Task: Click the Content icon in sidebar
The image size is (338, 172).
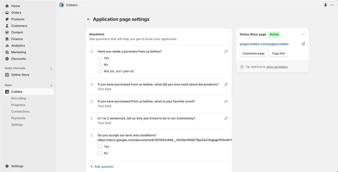Action: [7, 32]
